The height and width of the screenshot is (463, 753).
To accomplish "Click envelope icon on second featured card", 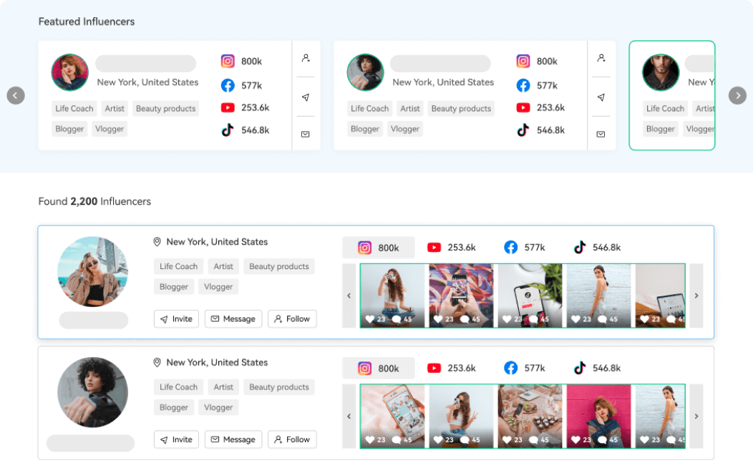I will tap(601, 134).
